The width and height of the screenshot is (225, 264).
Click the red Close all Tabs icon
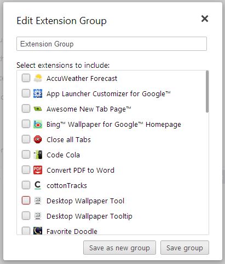click(38, 139)
